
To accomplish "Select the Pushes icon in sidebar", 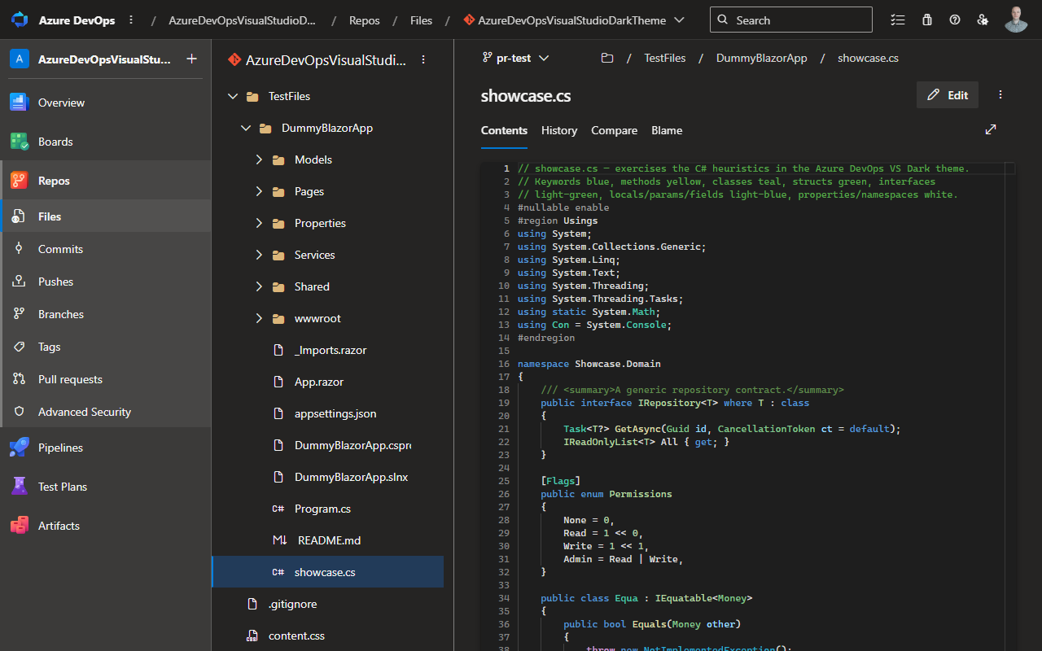I will (19, 282).
